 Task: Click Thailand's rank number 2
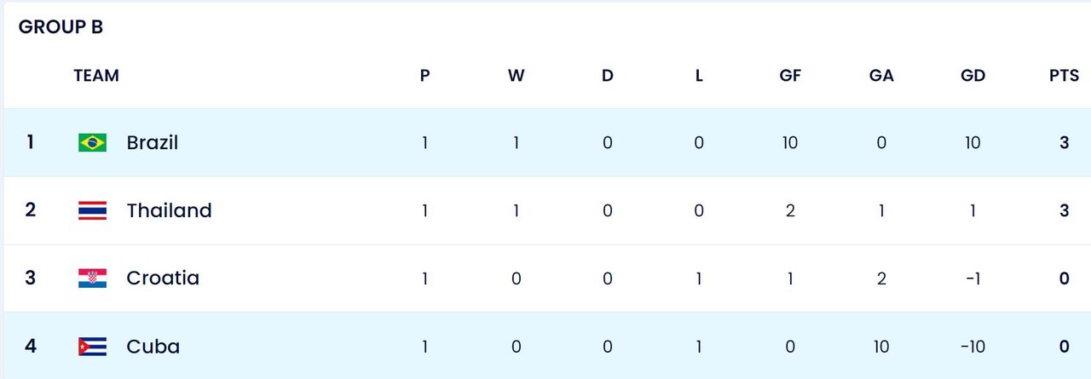point(31,210)
